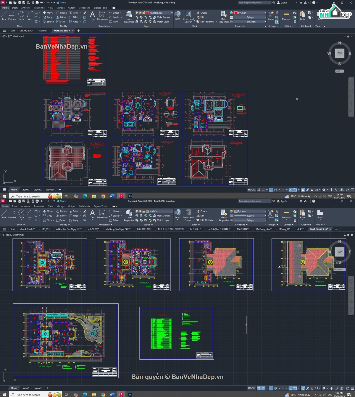Select the Dimension tool in the MatBang_Nha A window

pos(102,16)
